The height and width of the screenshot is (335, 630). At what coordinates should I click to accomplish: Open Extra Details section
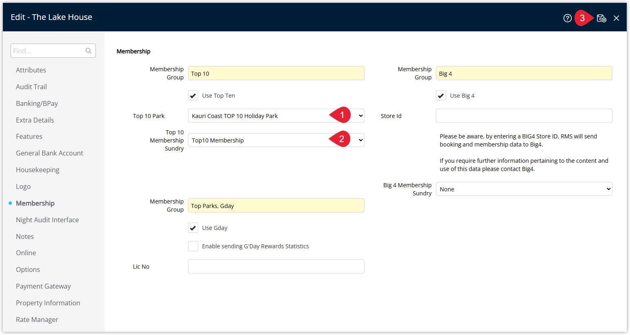[35, 120]
